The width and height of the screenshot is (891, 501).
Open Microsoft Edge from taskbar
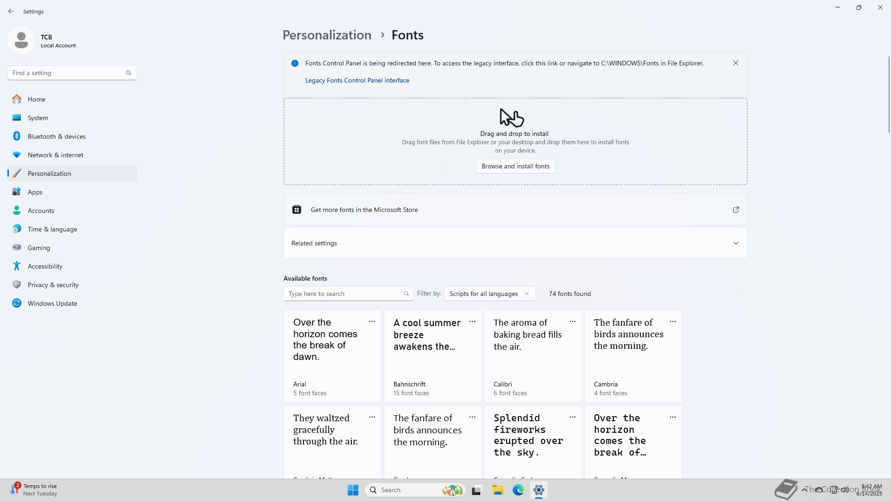click(x=518, y=490)
